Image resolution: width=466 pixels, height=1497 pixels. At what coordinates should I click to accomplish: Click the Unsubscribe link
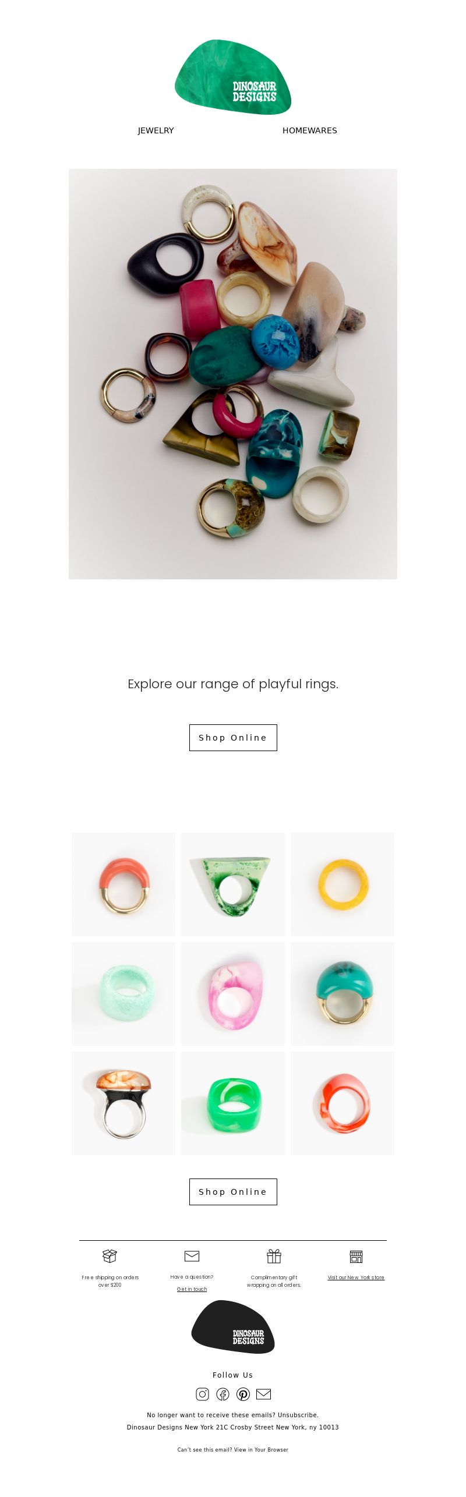pyautogui.click(x=298, y=1415)
